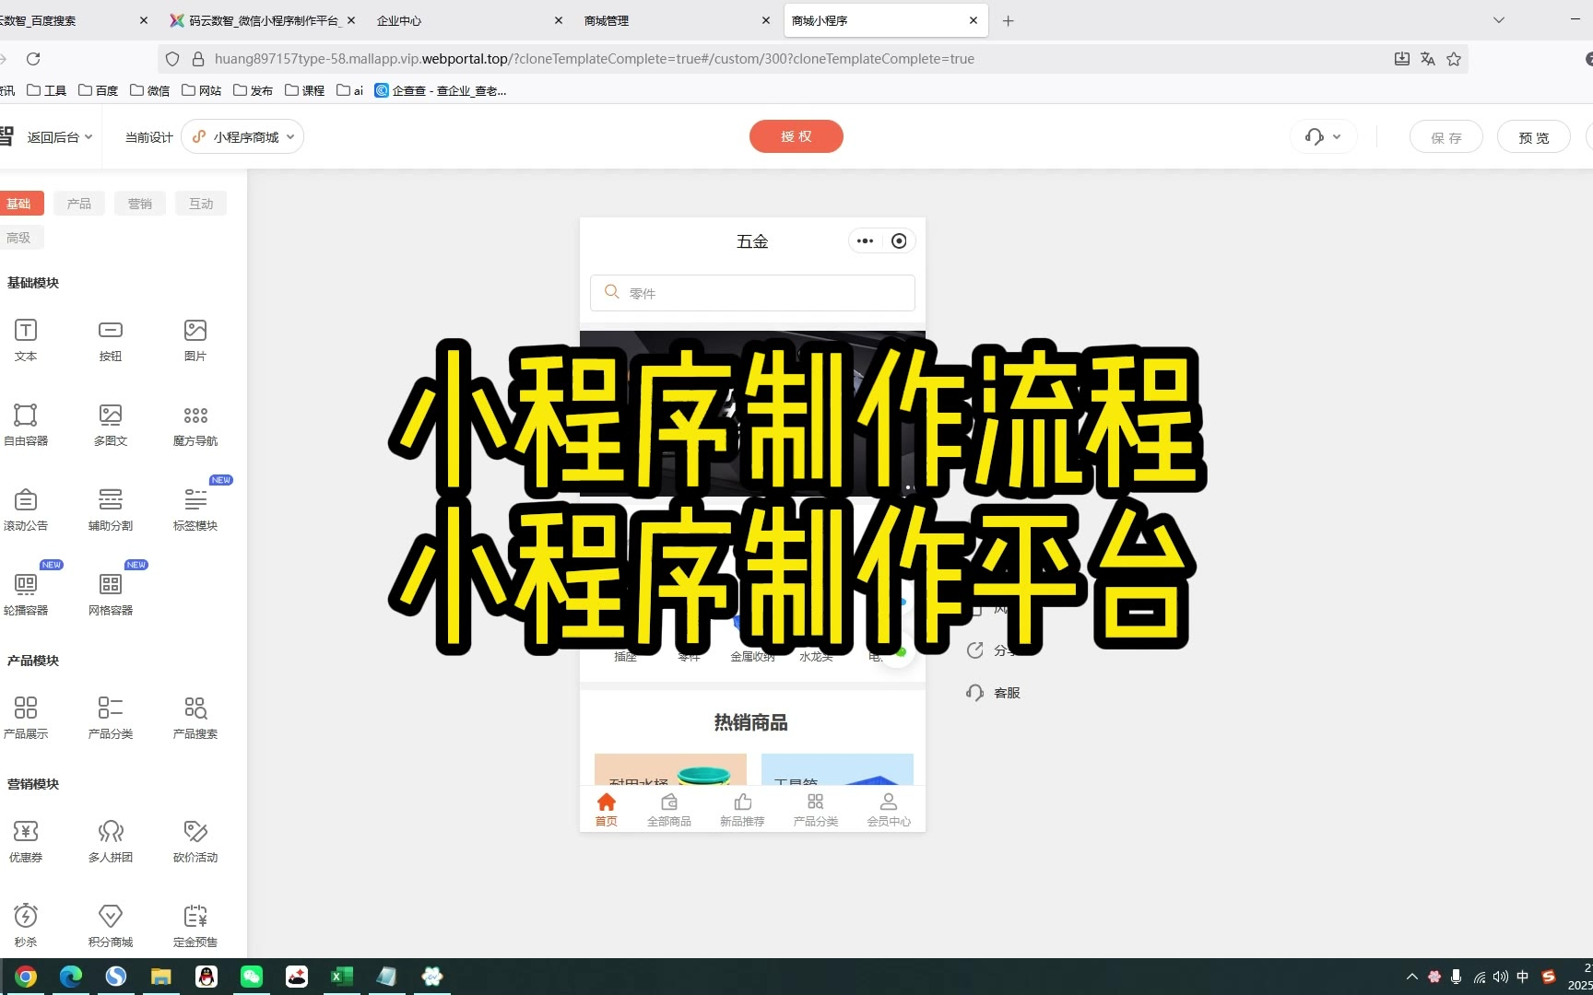
Task: Open the 小程序商城 design dropdown
Action: 243,137
